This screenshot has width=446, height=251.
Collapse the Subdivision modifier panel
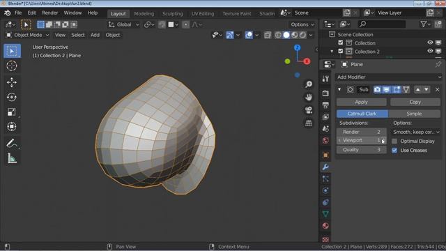point(339,89)
